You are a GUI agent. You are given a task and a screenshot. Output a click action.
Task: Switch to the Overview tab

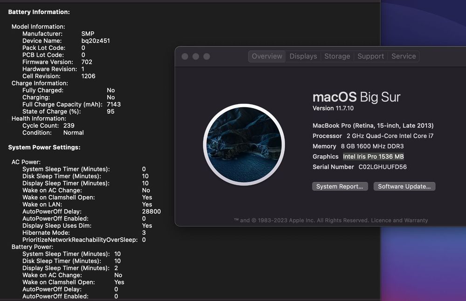(x=267, y=56)
